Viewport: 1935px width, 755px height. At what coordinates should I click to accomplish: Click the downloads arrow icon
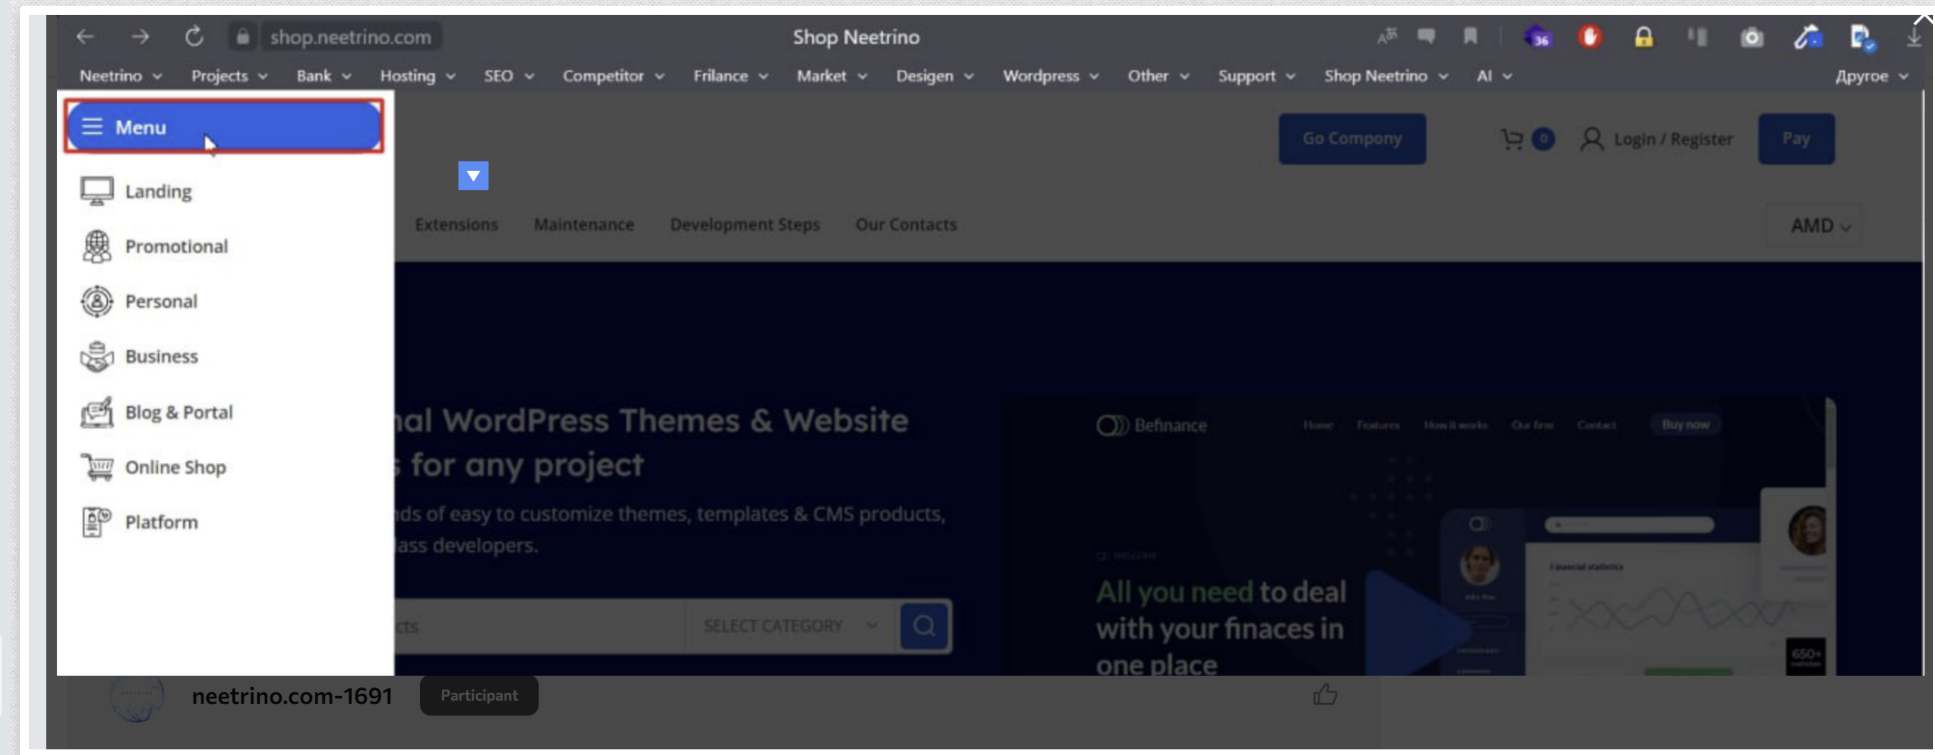click(1913, 36)
